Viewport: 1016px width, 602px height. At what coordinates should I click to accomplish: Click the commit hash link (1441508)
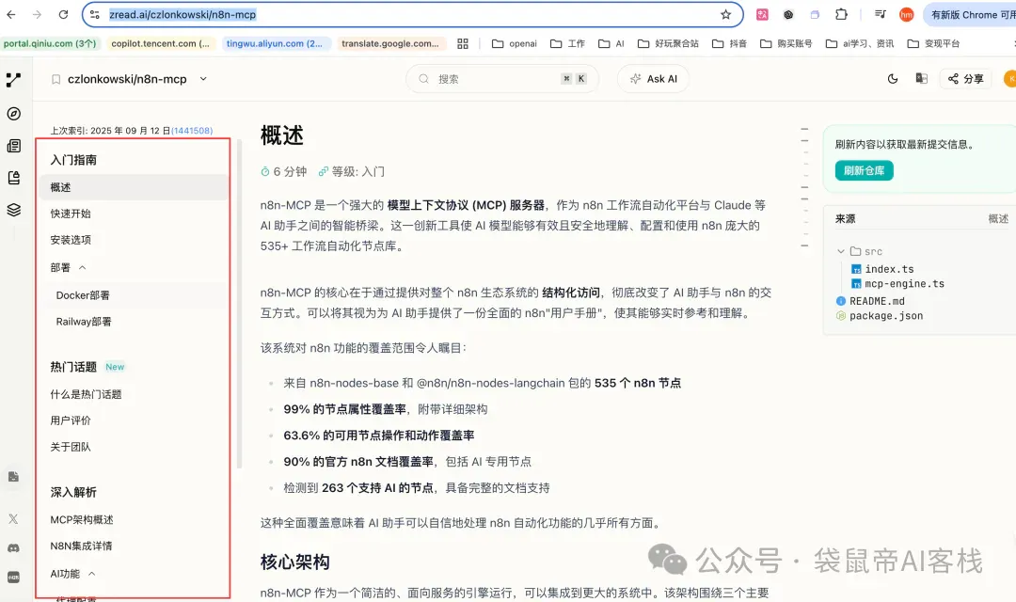pyautogui.click(x=192, y=130)
